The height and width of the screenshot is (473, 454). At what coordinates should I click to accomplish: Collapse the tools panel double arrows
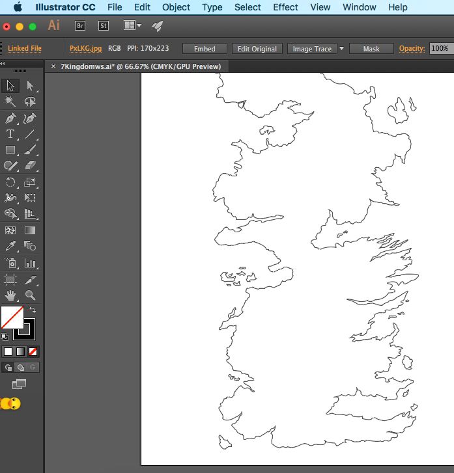(3, 63)
